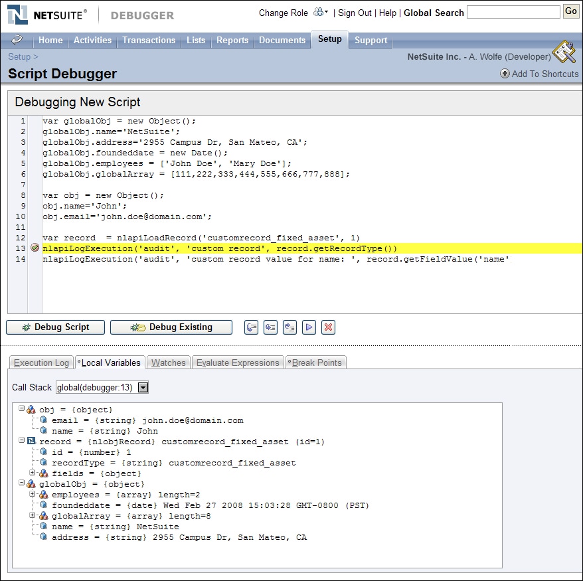Screen dimensions: 583x581
Task: Open the Evaluate Expressions tab
Action: point(238,363)
